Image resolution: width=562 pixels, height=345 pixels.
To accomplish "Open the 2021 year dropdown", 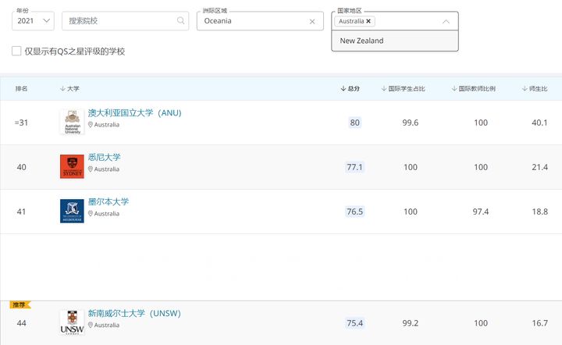I will [33, 21].
